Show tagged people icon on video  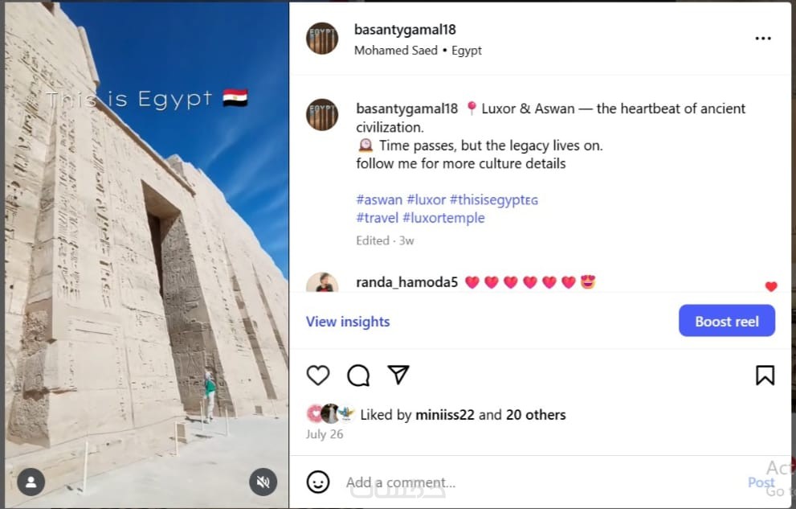coord(31,482)
